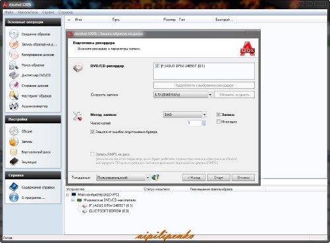
Task: Toggle buffer underrun protection checkbox
Action: [x=92, y=132]
